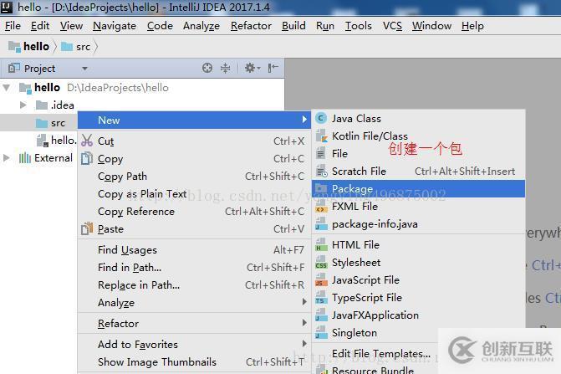This screenshot has height=374, width=561.
Task: Open the Tools menu
Action: (x=358, y=26)
